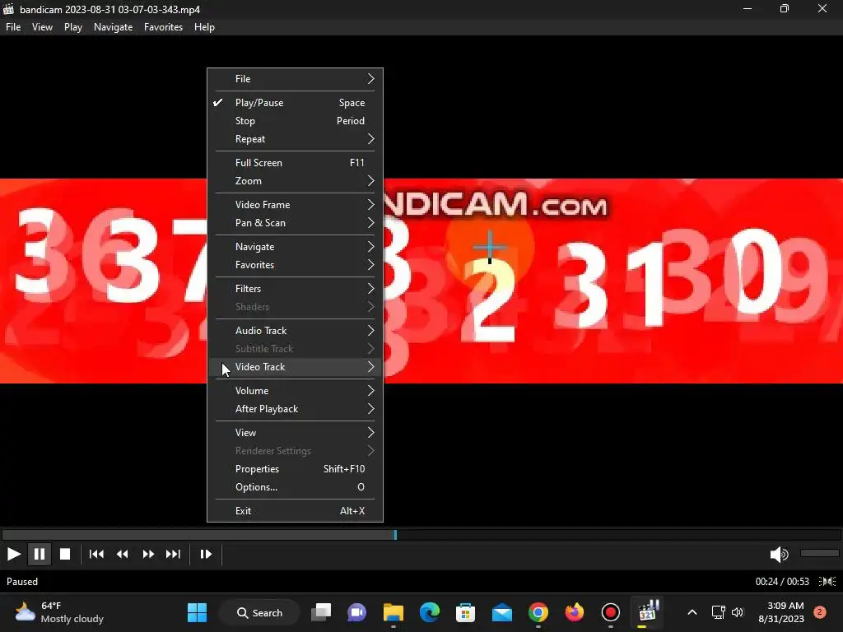Click the fast-forward (increase speed) icon
This screenshot has height=632, width=843.
pyautogui.click(x=148, y=554)
